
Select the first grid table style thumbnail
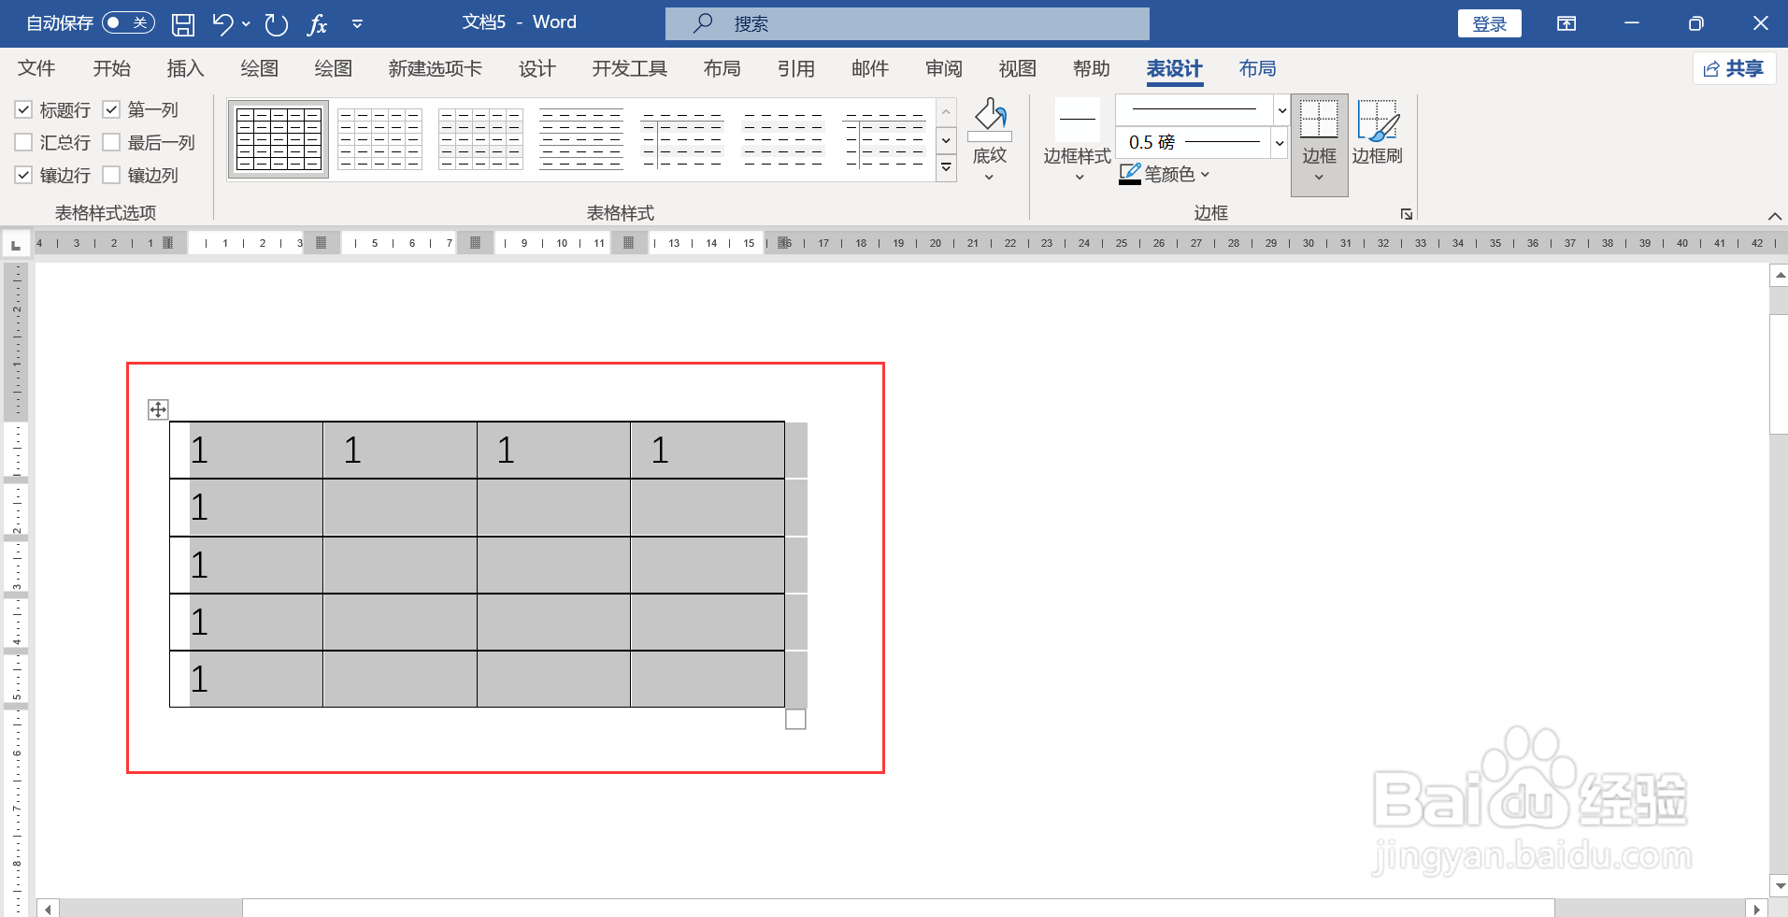[279, 139]
